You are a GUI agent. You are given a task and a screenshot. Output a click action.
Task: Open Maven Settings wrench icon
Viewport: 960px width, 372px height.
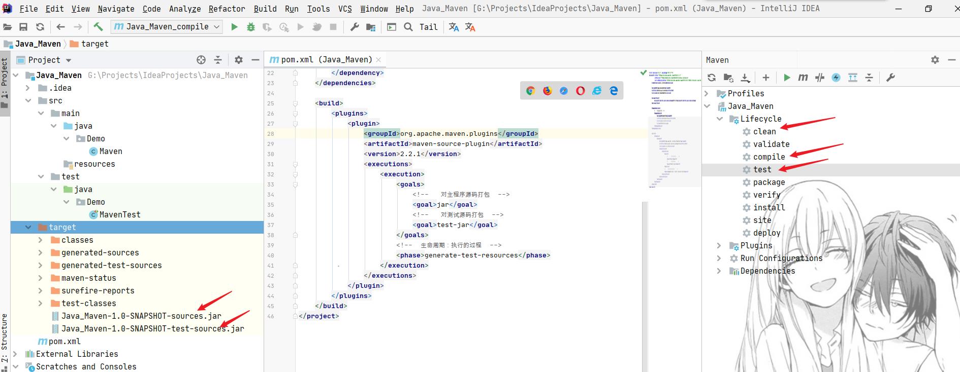tap(890, 78)
